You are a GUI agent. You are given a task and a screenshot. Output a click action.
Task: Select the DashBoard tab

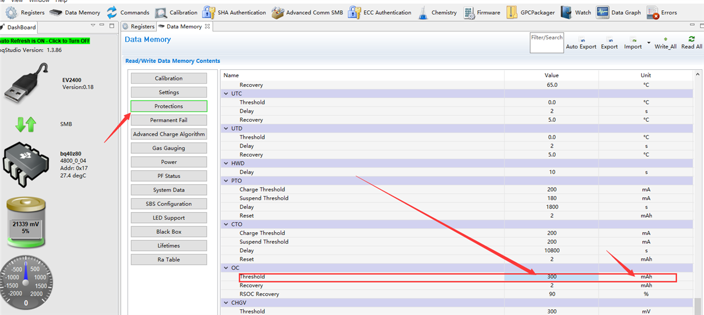point(18,27)
